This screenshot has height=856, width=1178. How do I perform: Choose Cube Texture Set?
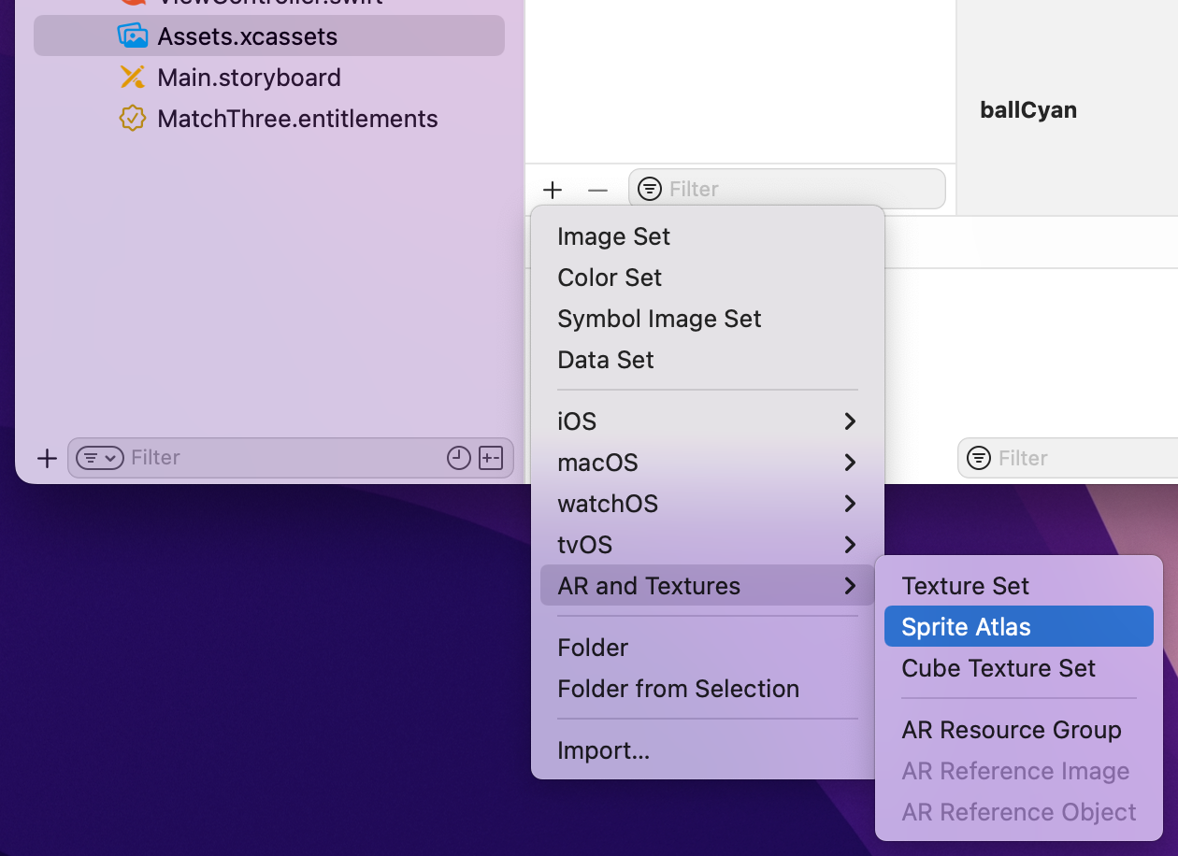(998, 668)
